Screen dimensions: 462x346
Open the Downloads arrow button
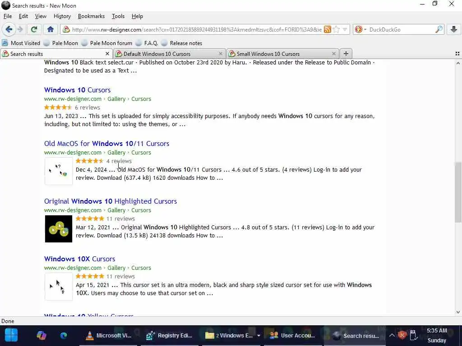(454, 29)
